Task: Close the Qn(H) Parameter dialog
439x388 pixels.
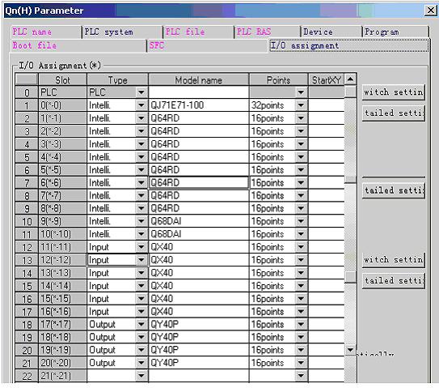Action: (x=431, y=11)
